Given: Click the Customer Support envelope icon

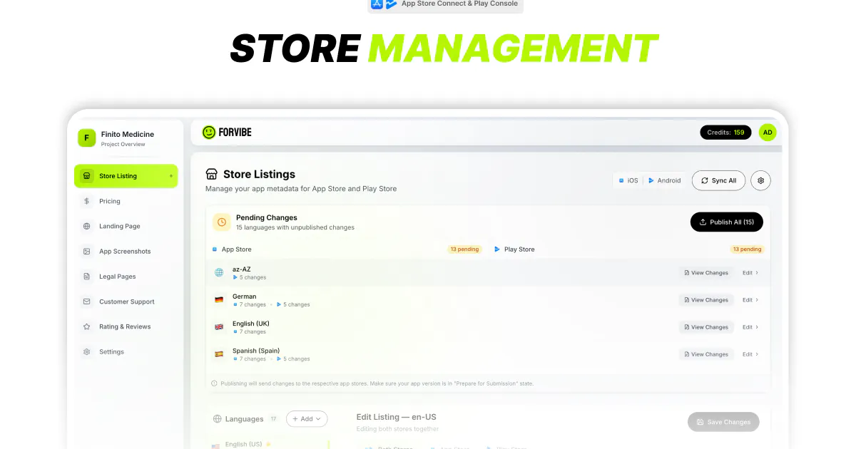Looking at the screenshot, I should point(86,301).
